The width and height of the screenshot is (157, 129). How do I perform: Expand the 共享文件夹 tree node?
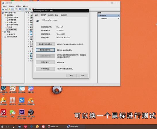tap(5, 22)
